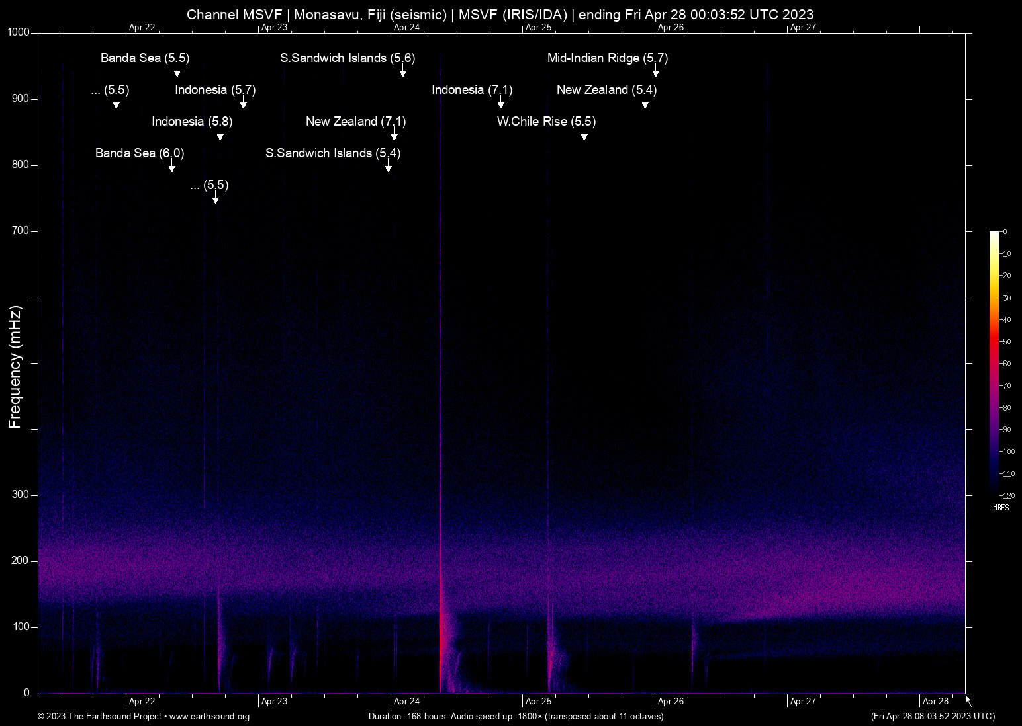Select the S.Sandwich Islands (5.4) arrow

pos(389,167)
